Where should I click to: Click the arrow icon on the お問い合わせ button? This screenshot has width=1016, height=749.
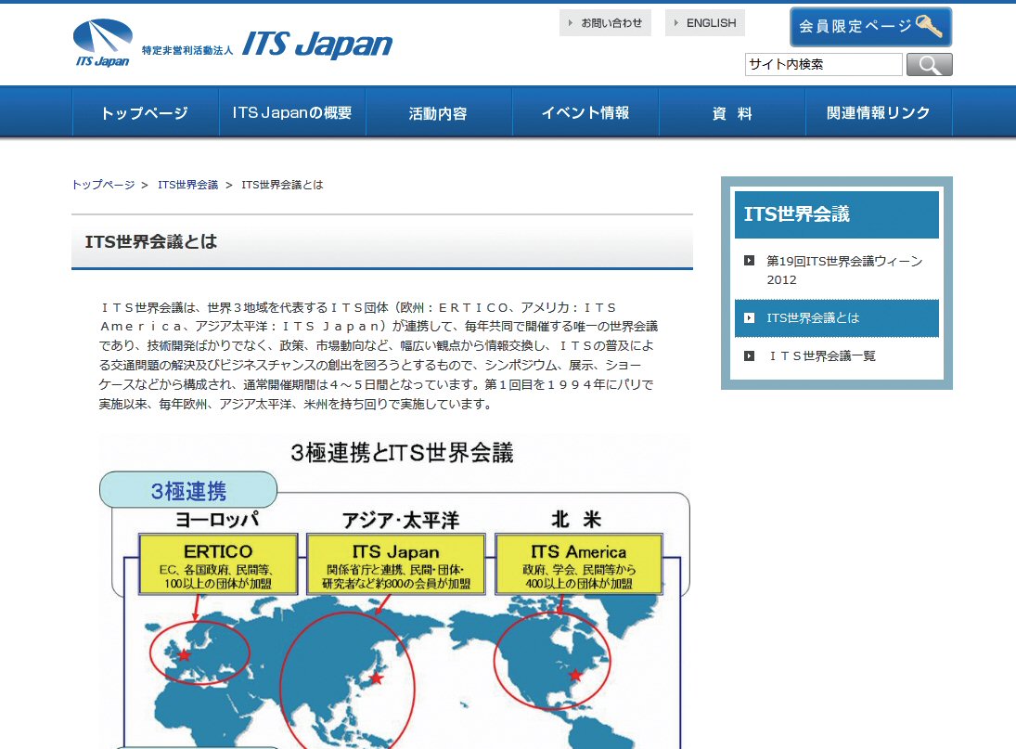571,22
